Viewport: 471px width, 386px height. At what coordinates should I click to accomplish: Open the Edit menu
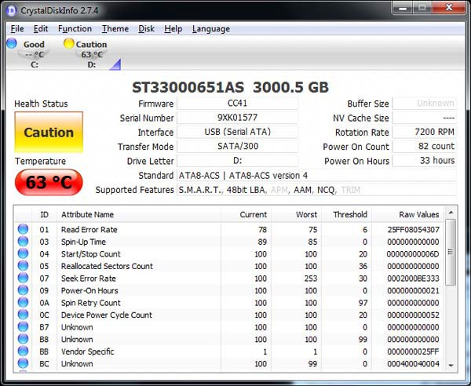41,29
